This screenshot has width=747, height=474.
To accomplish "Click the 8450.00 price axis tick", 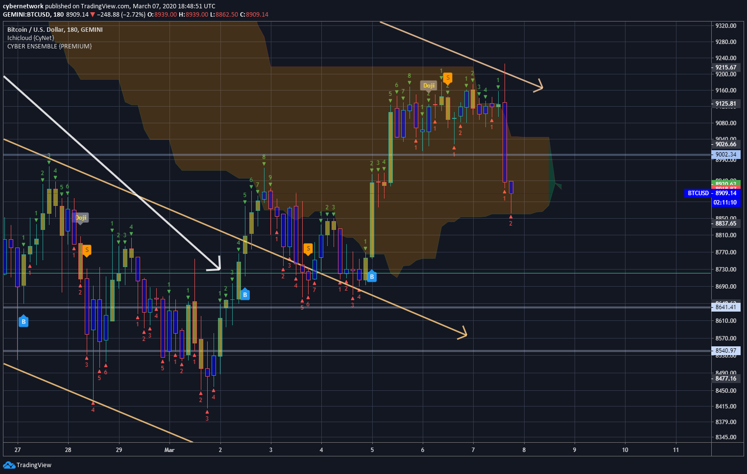I will [x=725, y=391].
